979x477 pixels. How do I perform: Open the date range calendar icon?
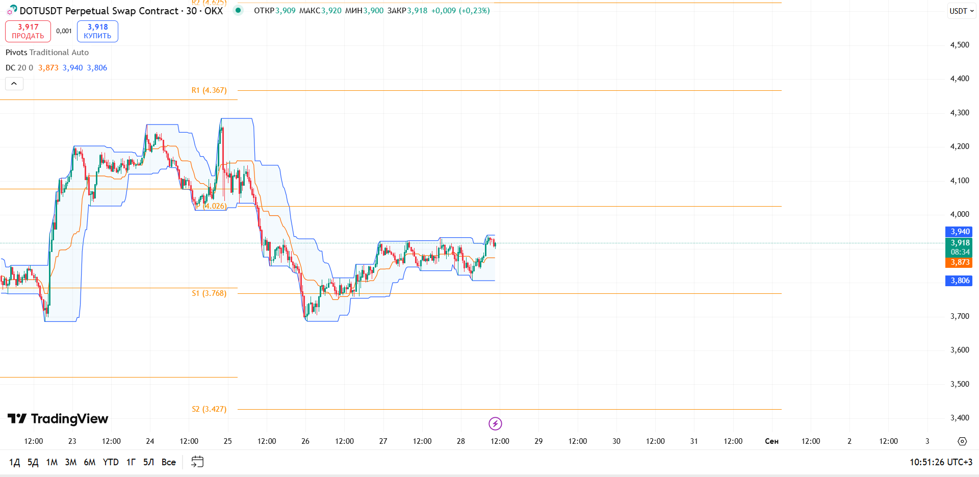tap(197, 462)
